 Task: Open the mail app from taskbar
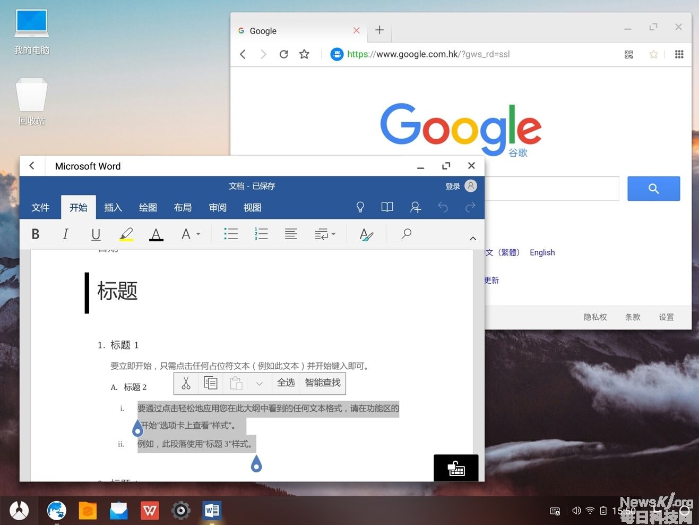(x=119, y=511)
